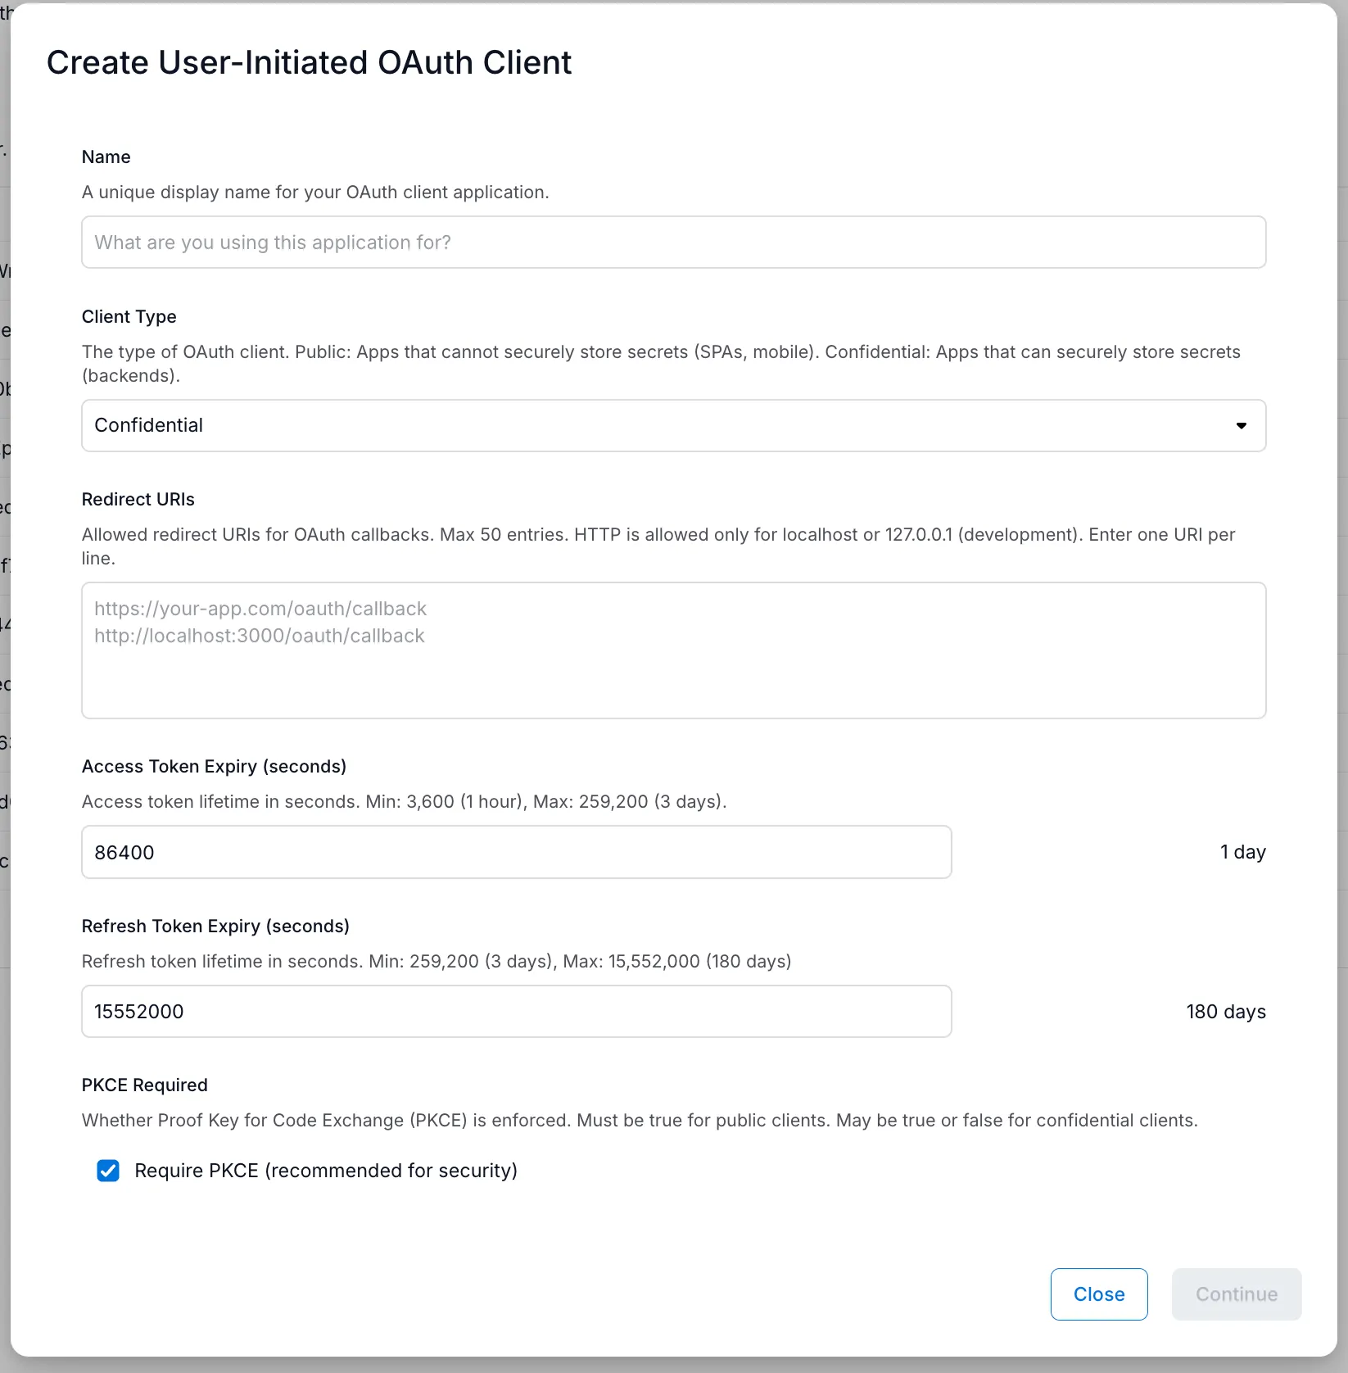Click the dropdown chevron next to Confidential

tap(1242, 425)
